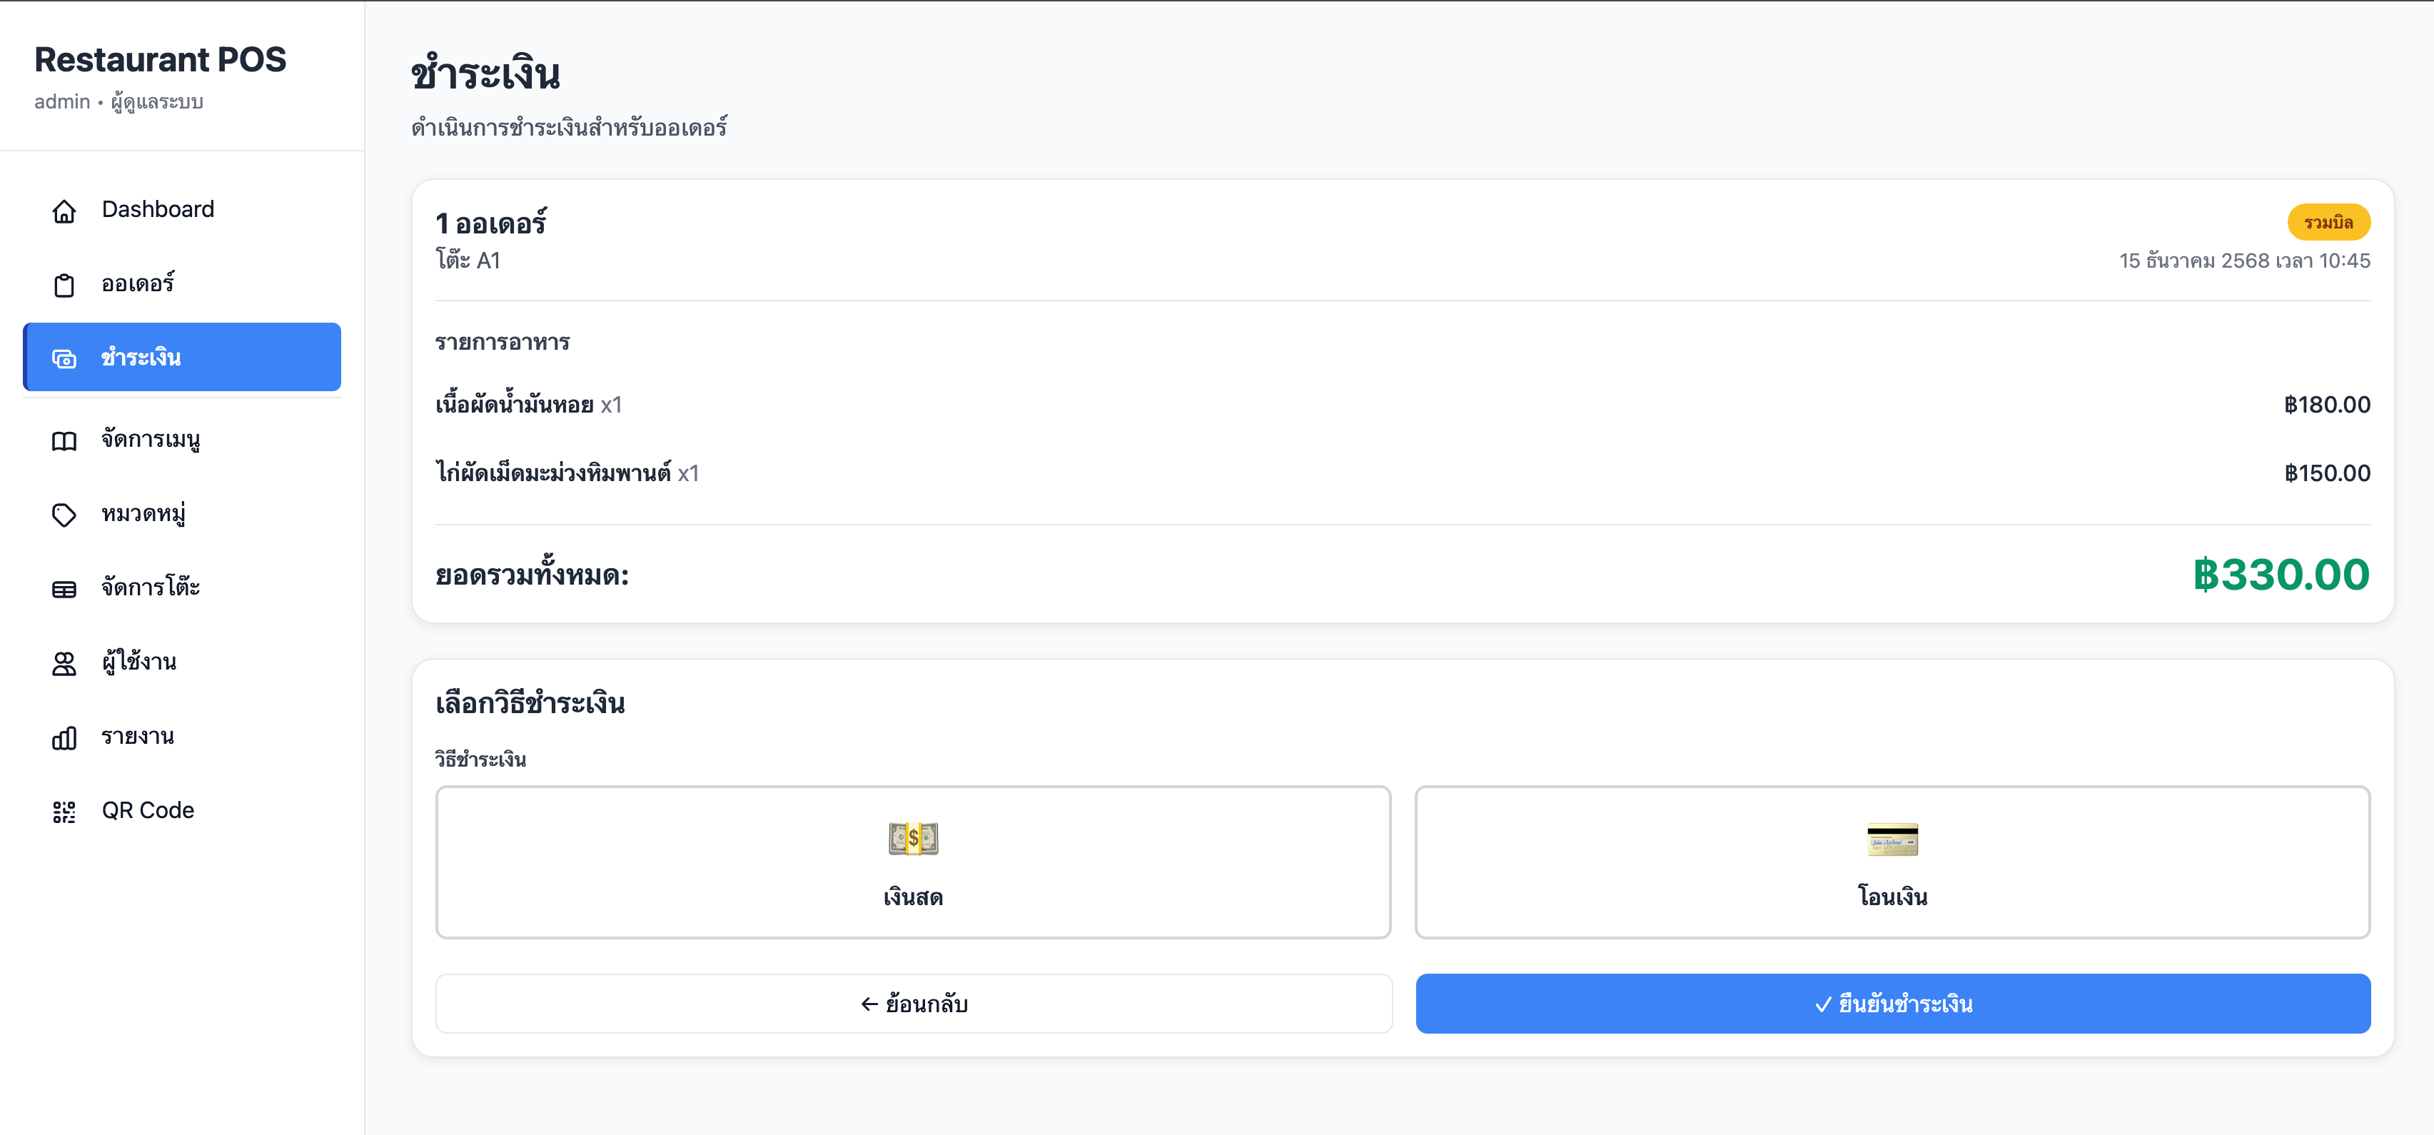Click the ฿330.00 total amount
2434x1135 pixels.
pyautogui.click(x=2280, y=575)
